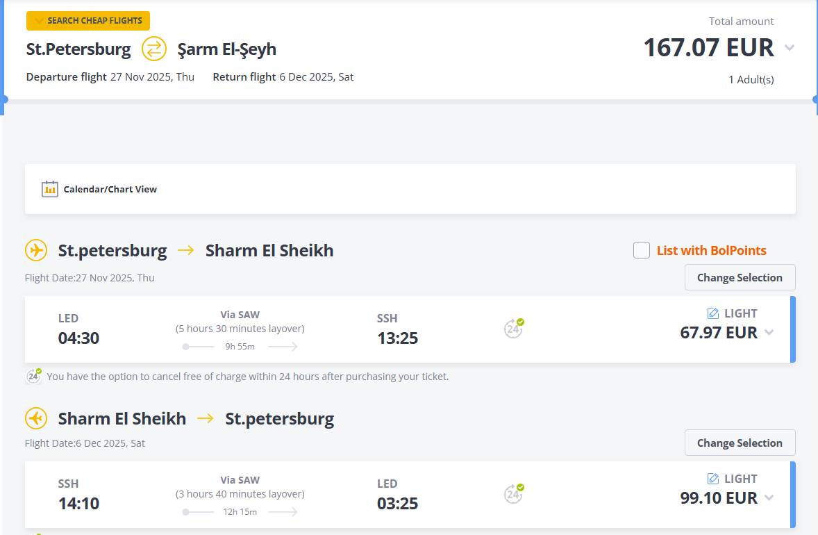Open Calendar/Chart View
Image resolution: width=818 pixels, height=535 pixels.
coord(110,189)
